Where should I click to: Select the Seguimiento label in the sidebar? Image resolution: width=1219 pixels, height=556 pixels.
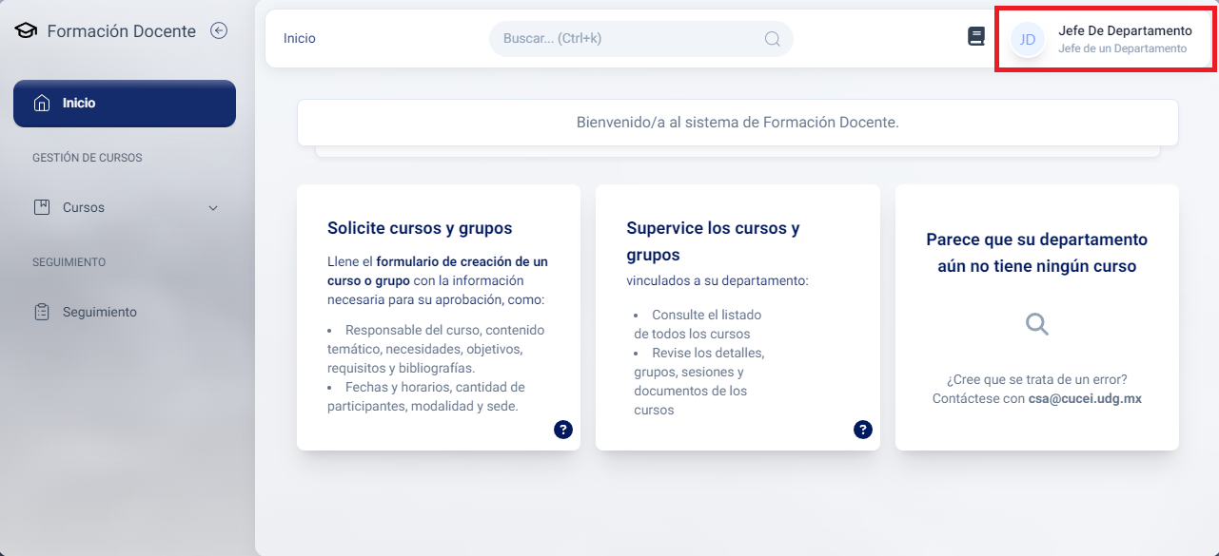(100, 312)
